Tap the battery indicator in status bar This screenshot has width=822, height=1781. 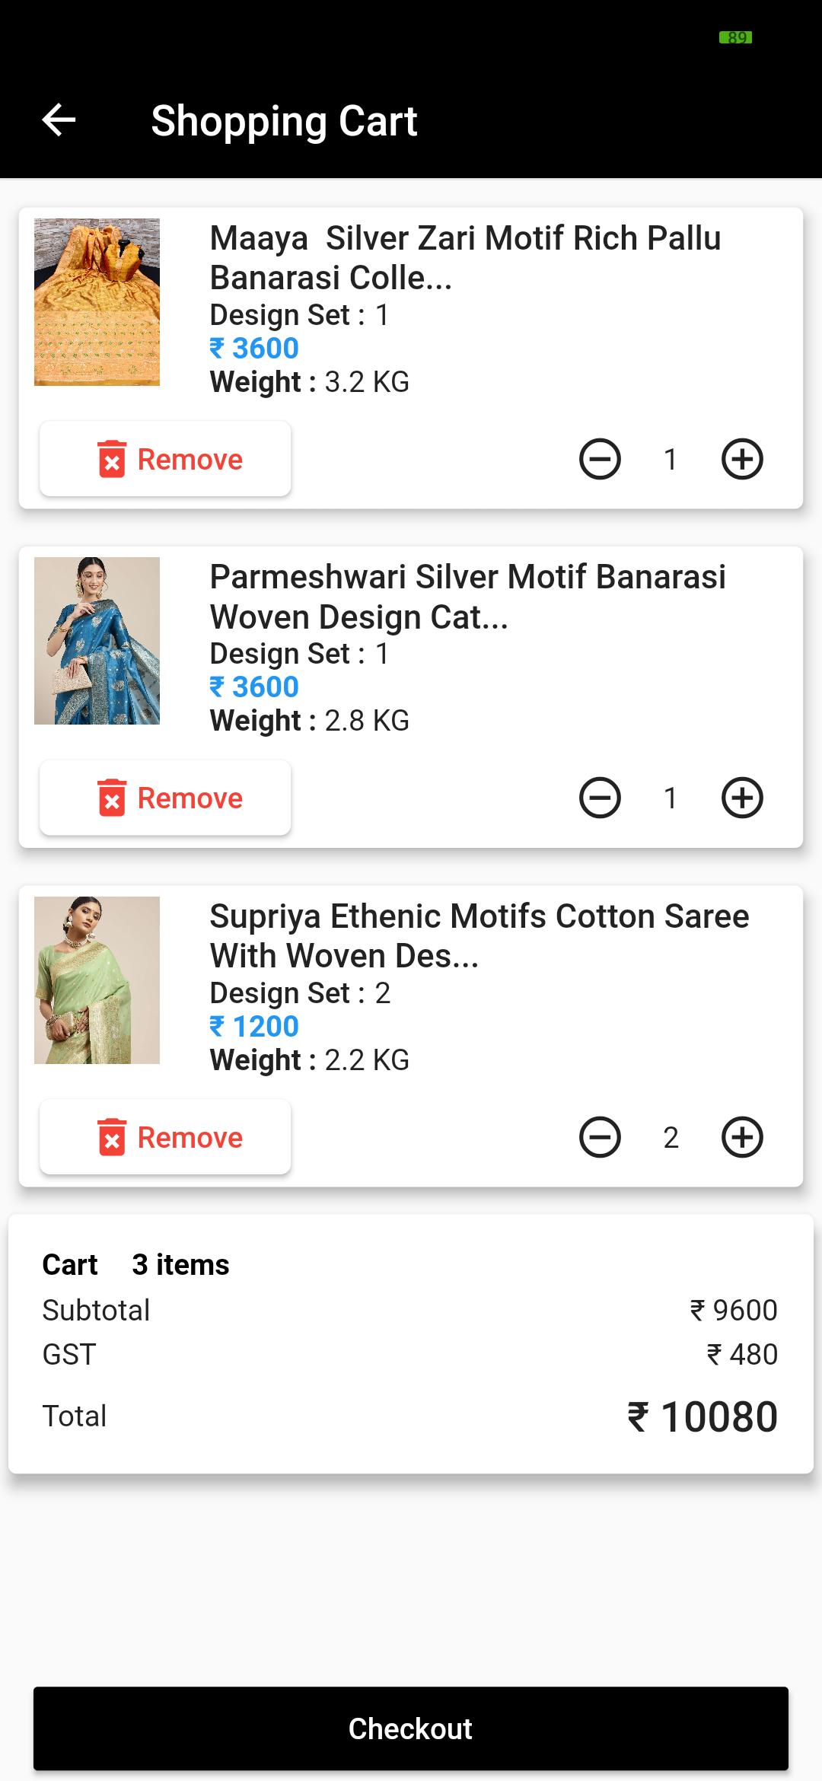(x=735, y=37)
